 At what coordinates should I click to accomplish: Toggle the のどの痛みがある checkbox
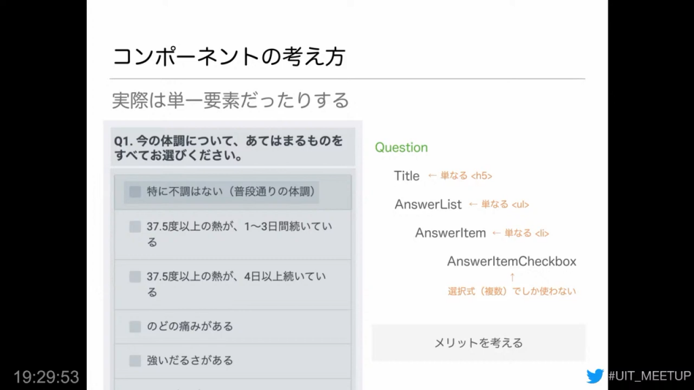pos(135,326)
